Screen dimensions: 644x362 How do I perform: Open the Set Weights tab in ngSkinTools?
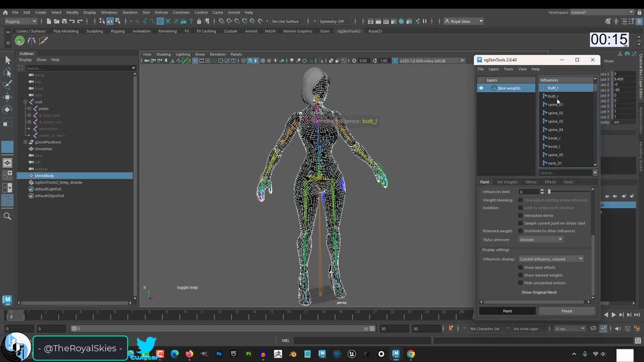pyautogui.click(x=507, y=182)
